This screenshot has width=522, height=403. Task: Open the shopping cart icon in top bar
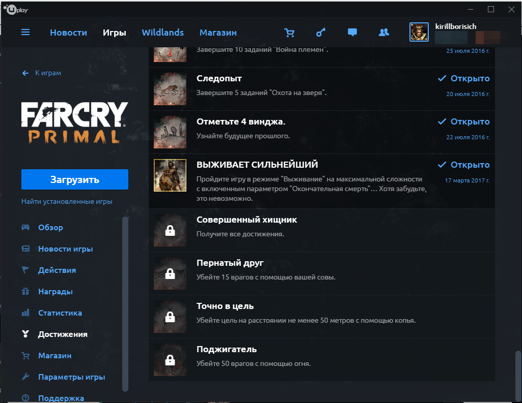289,33
